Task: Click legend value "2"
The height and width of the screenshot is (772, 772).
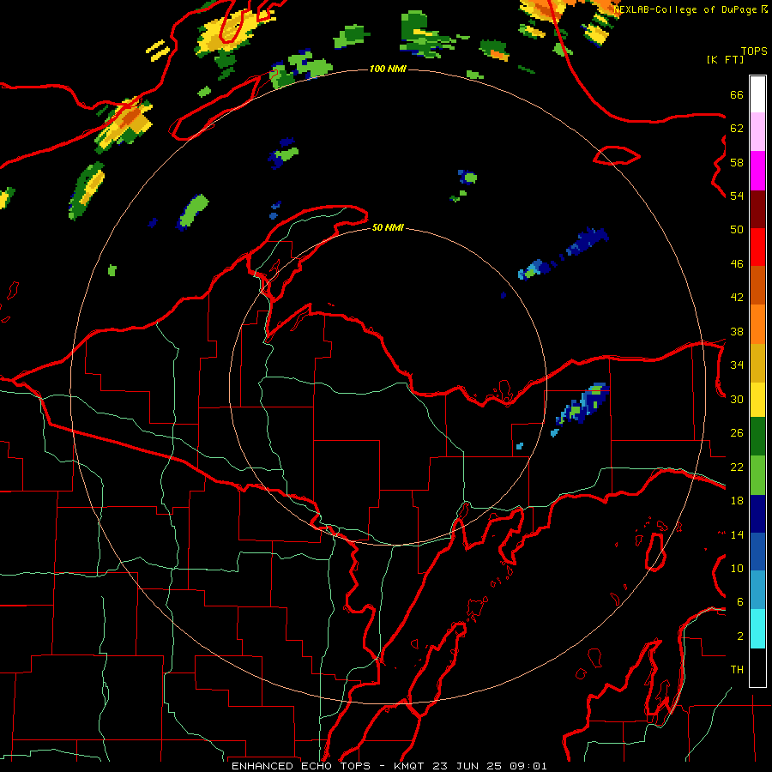Action: [x=739, y=636]
